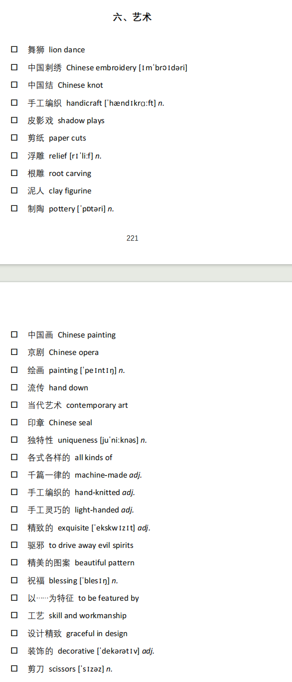This screenshot has height=682, width=292.
Task: Check the handicraft entry box
Action: (x=14, y=102)
